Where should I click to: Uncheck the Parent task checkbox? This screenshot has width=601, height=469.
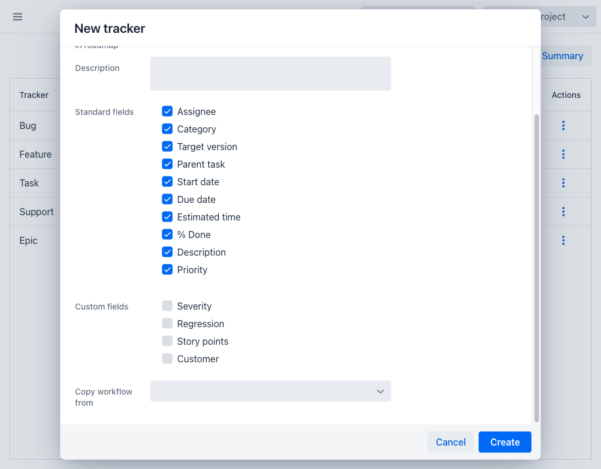pyautogui.click(x=167, y=164)
